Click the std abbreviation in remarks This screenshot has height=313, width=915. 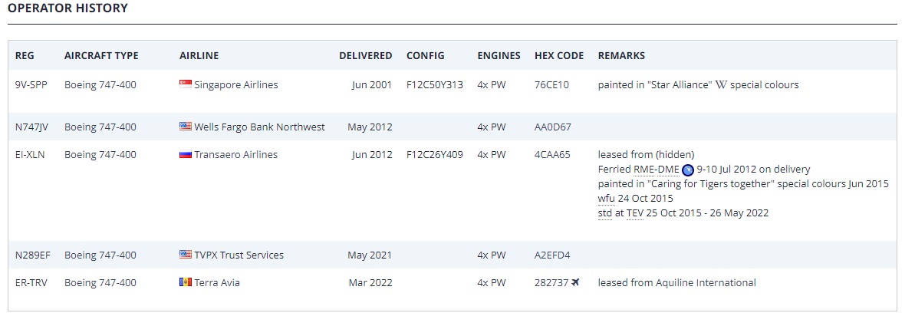[604, 213]
